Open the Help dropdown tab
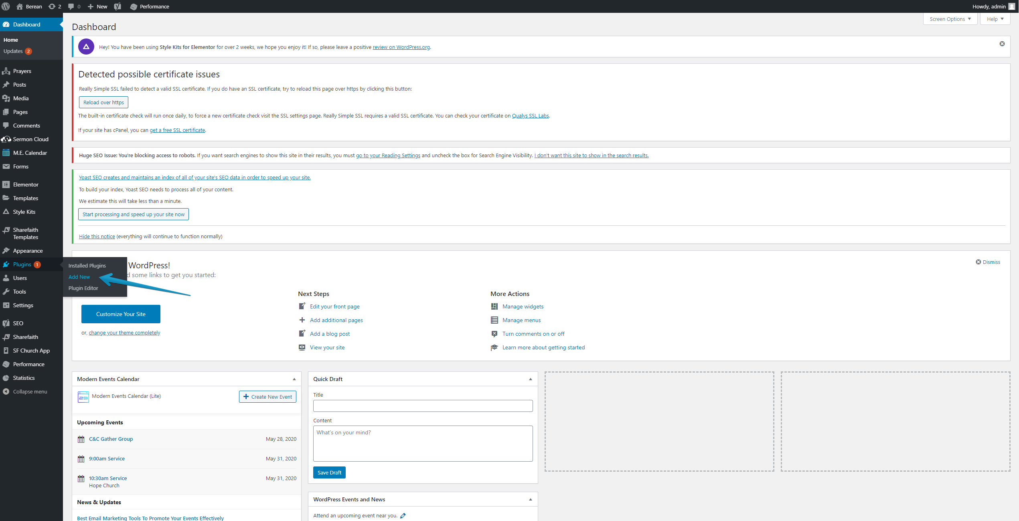Viewport: 1019px width, 521px height. (x=995, y=19)
